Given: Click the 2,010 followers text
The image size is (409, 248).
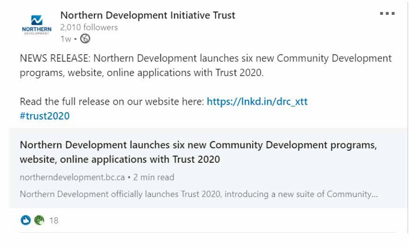Looking at the screenshot, I should point(89,27).
